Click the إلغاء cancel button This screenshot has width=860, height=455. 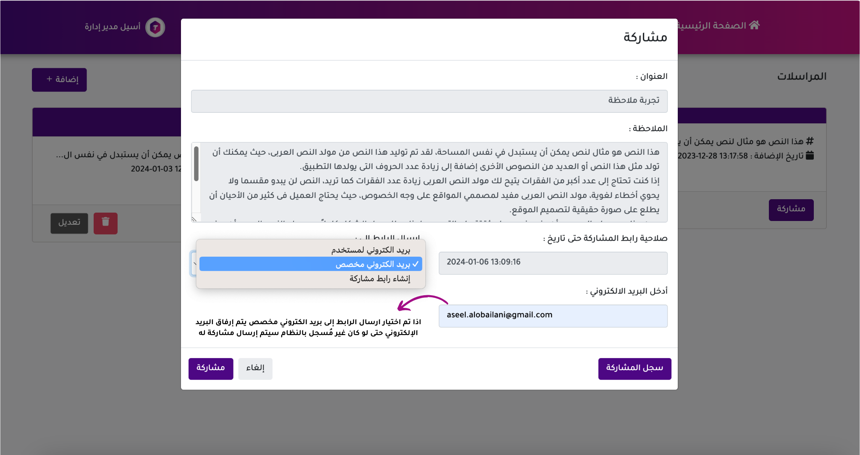[255, 368]
